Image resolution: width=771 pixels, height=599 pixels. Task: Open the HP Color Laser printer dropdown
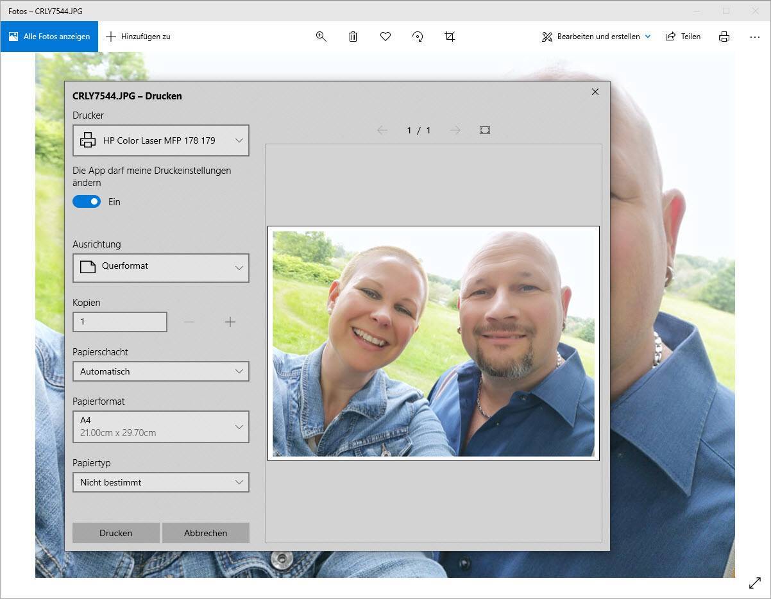[161, 140]
